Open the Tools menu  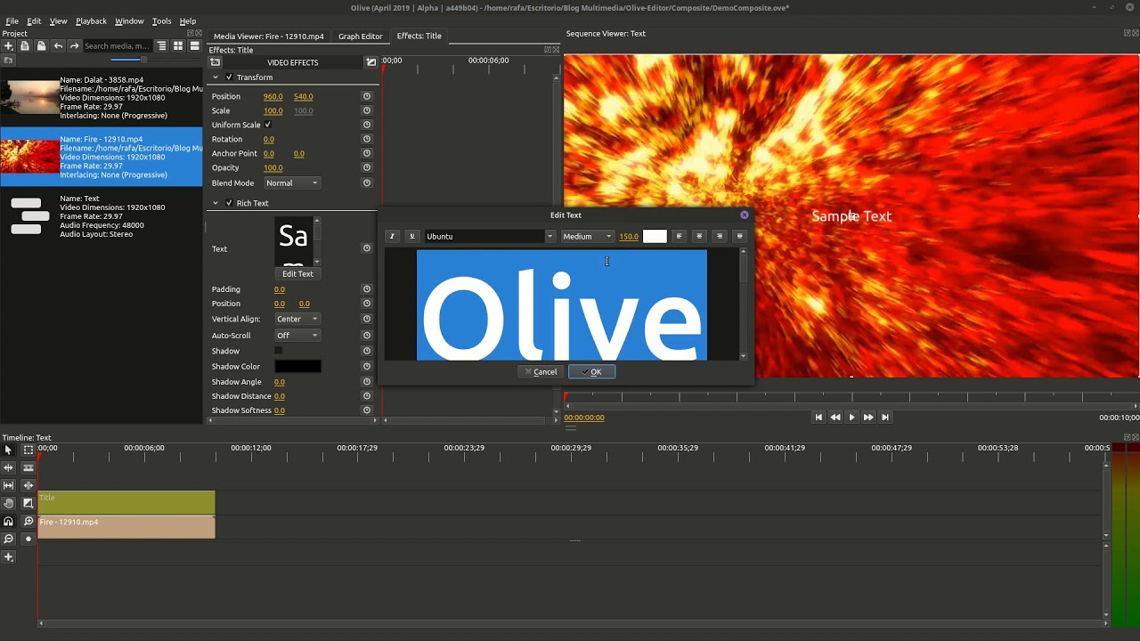pos(161,21)
